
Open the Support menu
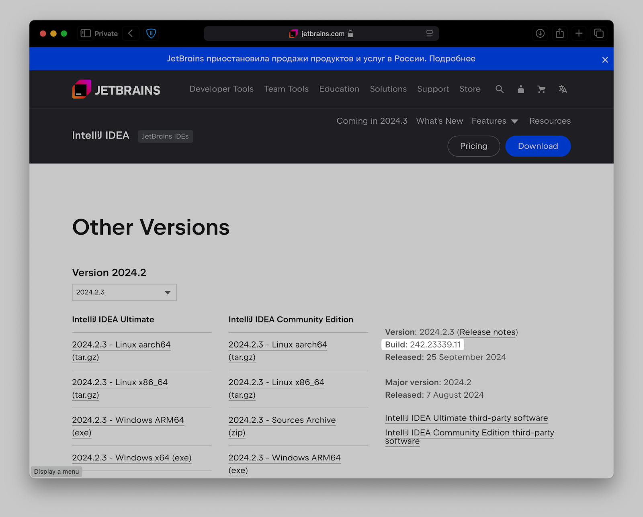point(433,89)
